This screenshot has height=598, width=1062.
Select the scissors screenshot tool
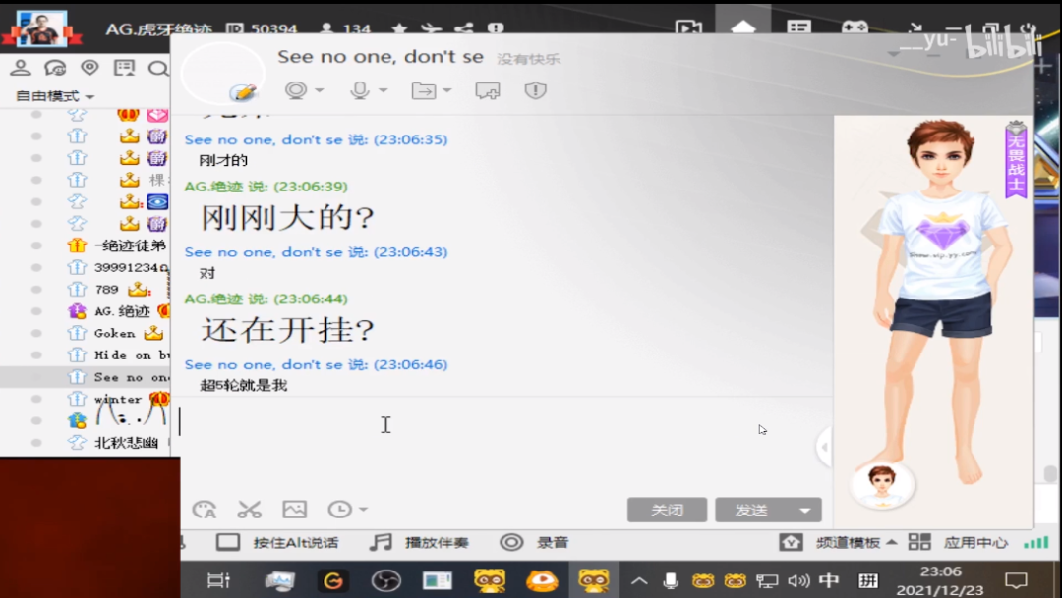[x=249, y=510]
